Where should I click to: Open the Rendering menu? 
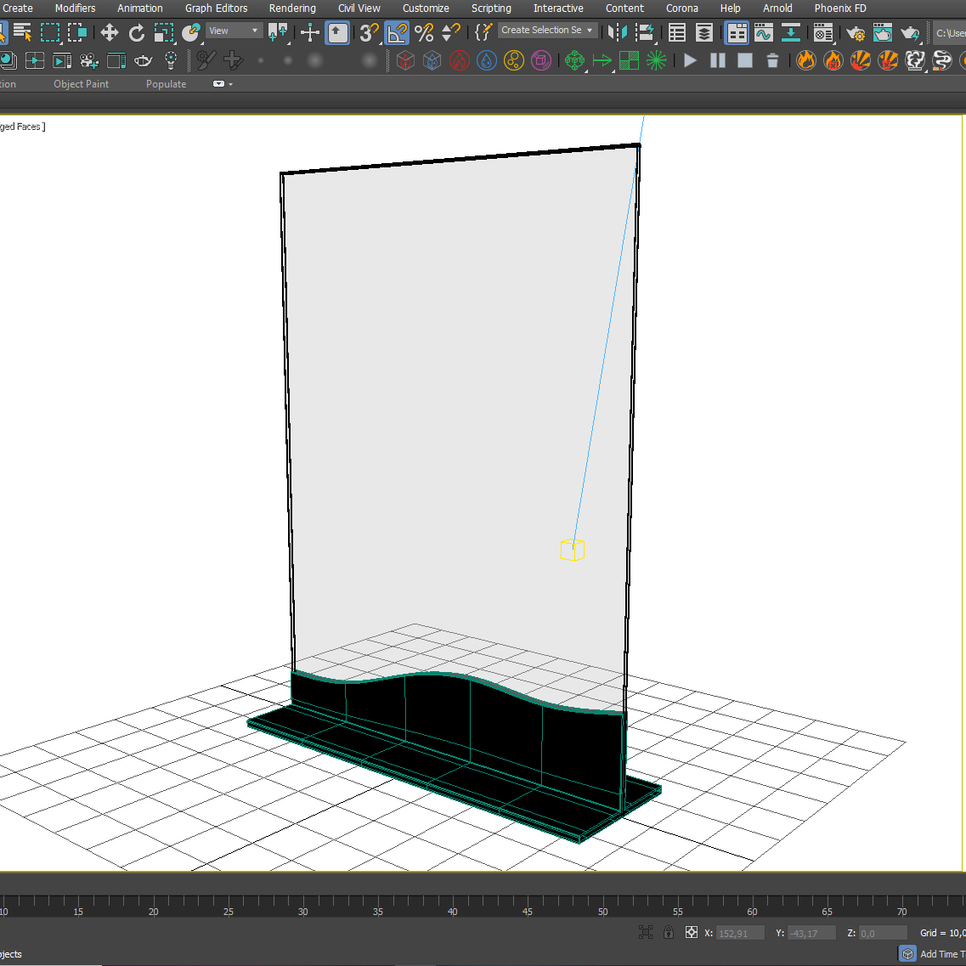(292, 8)
